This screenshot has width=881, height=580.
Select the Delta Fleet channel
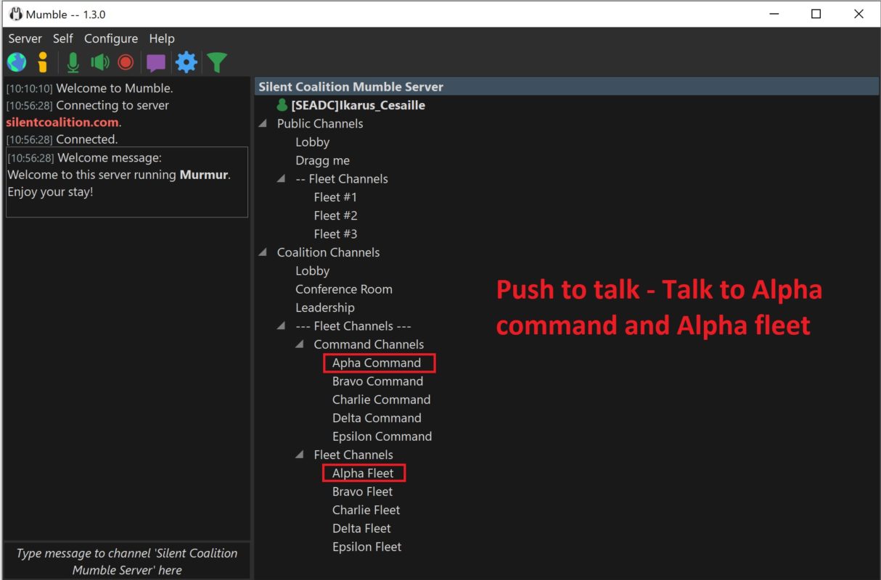click(361, 529)
